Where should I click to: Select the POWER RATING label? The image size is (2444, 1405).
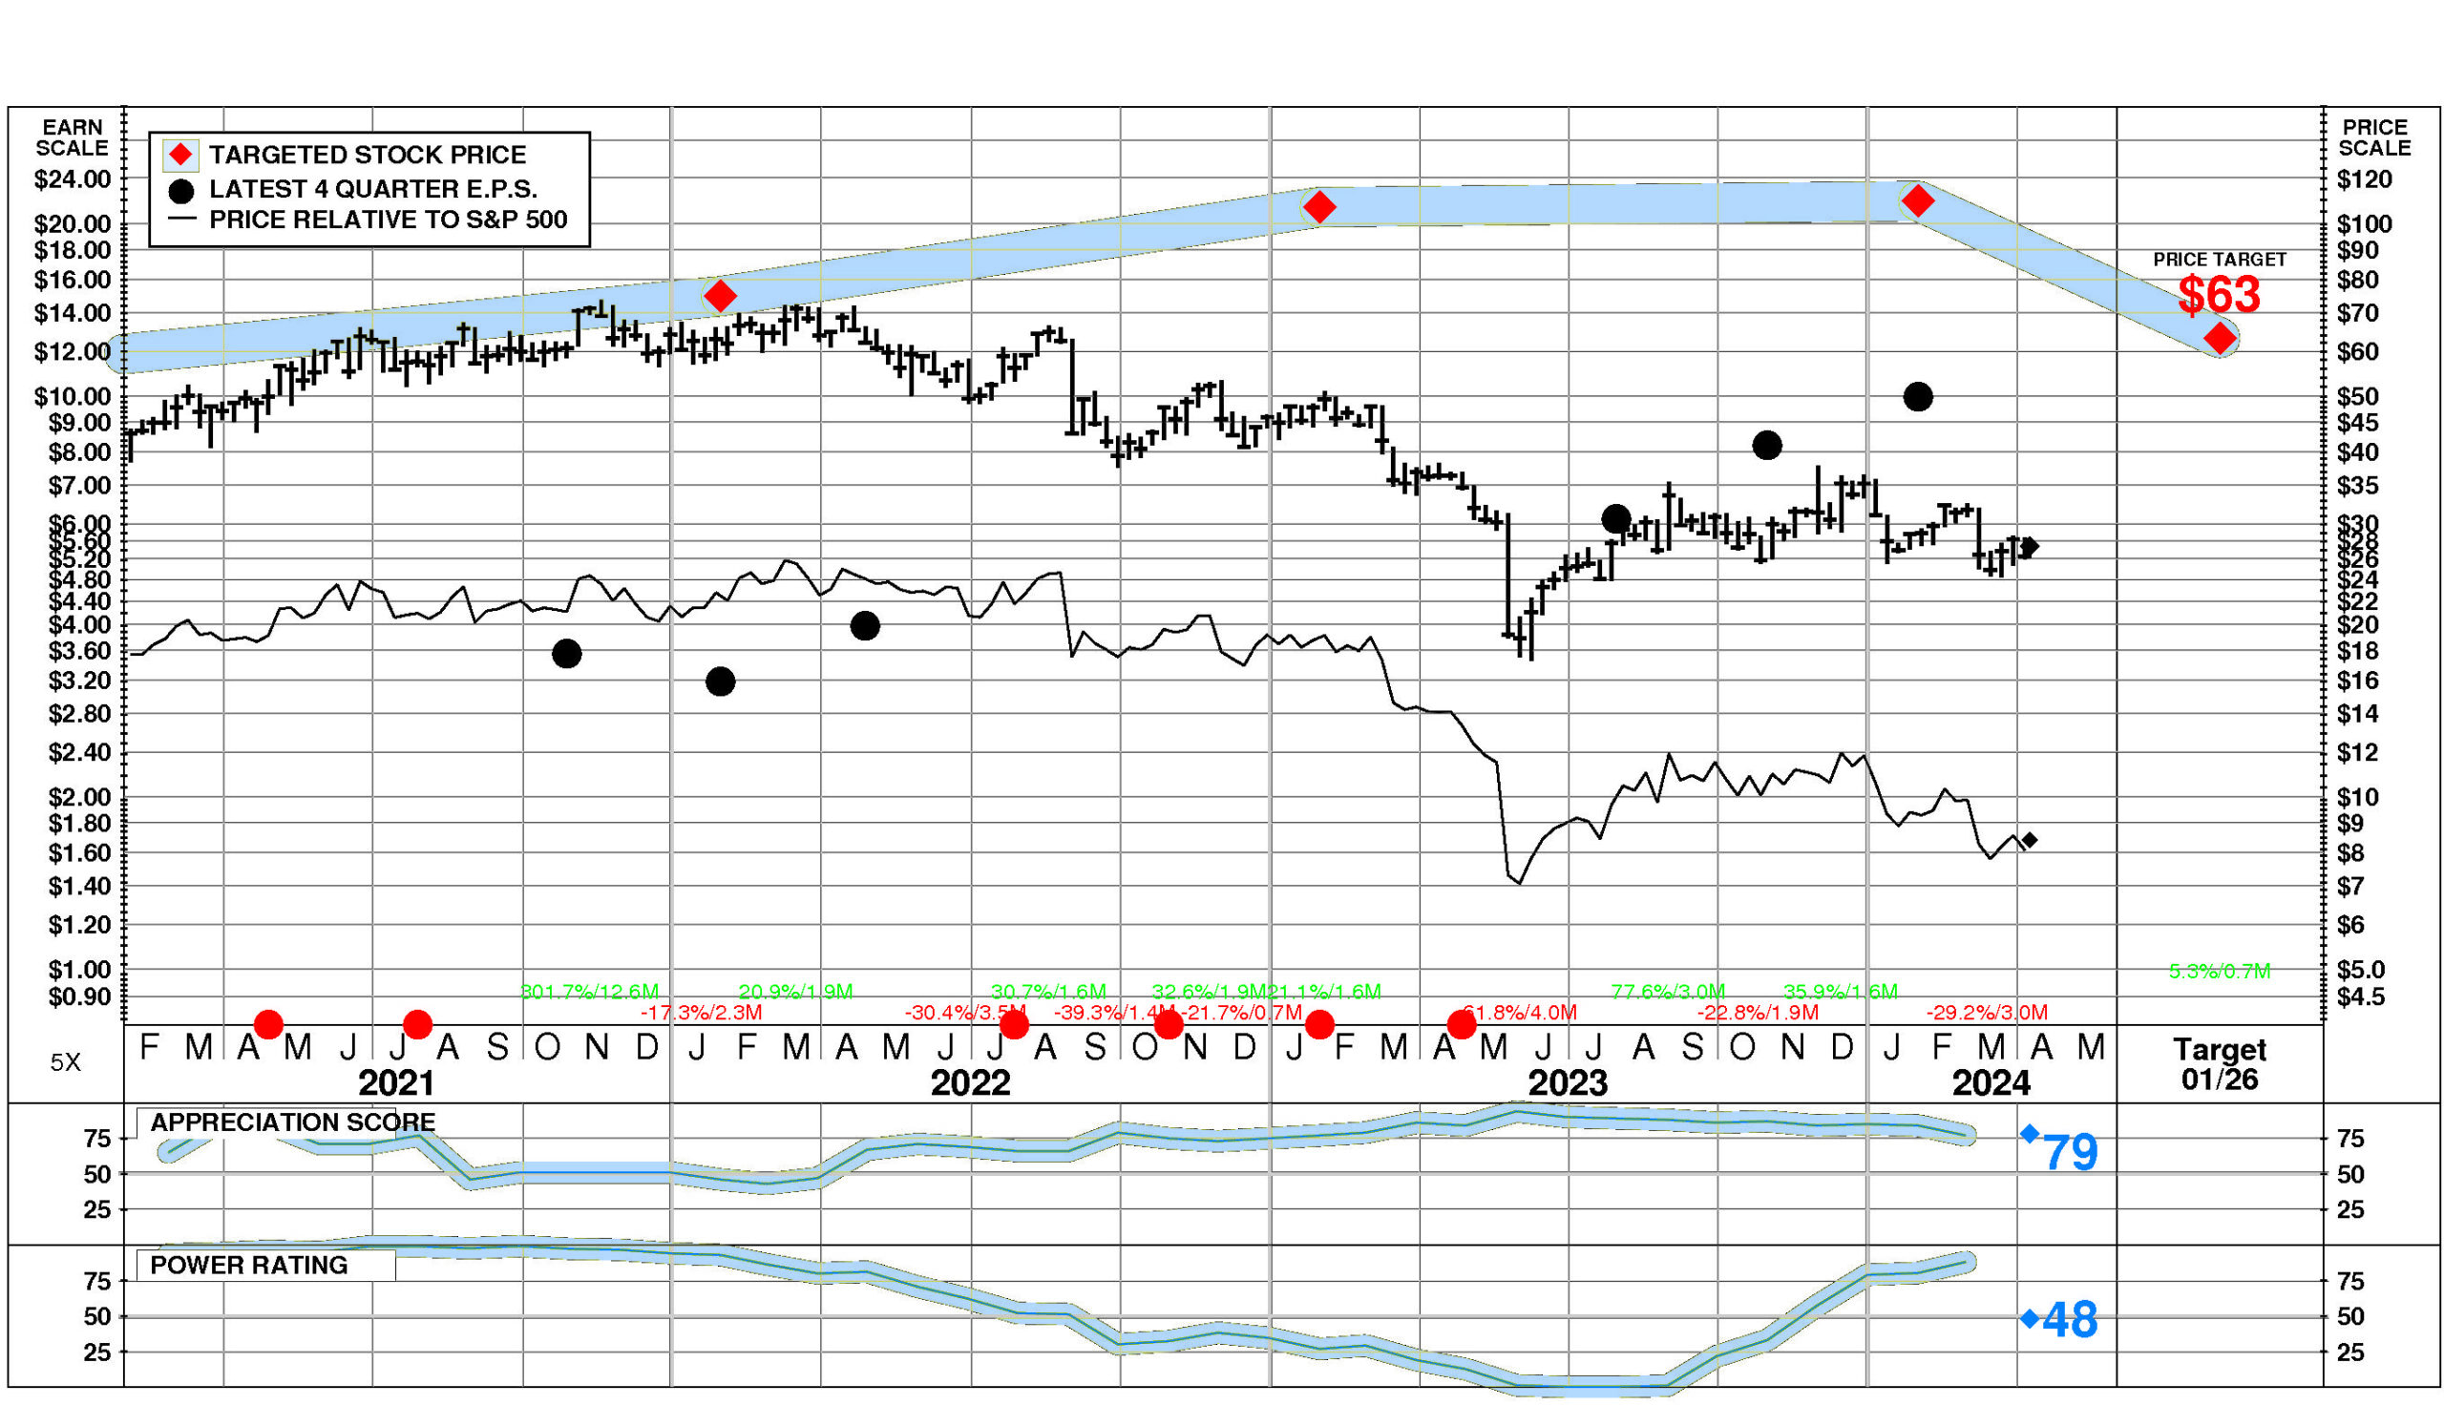click(x=249, y=1265)
